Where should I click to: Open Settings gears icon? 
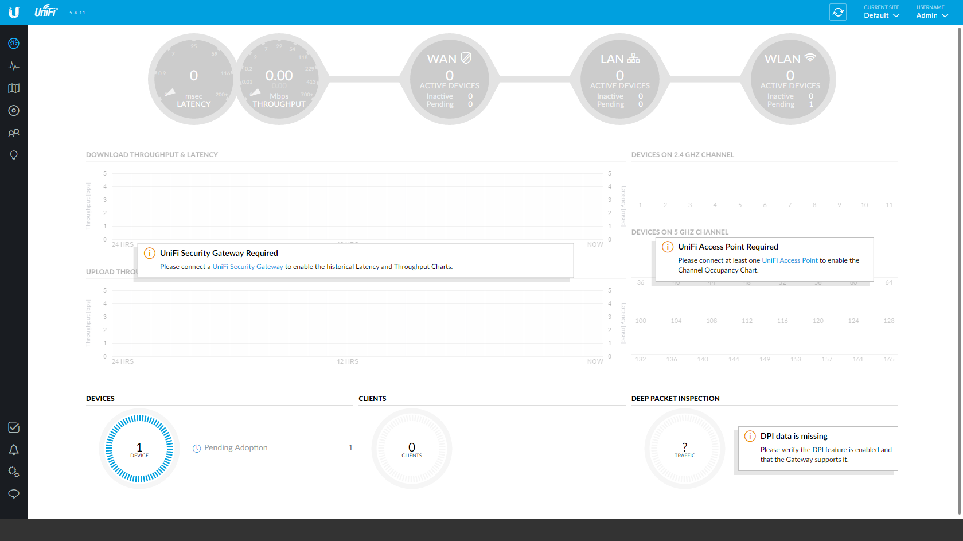(14, 472)
